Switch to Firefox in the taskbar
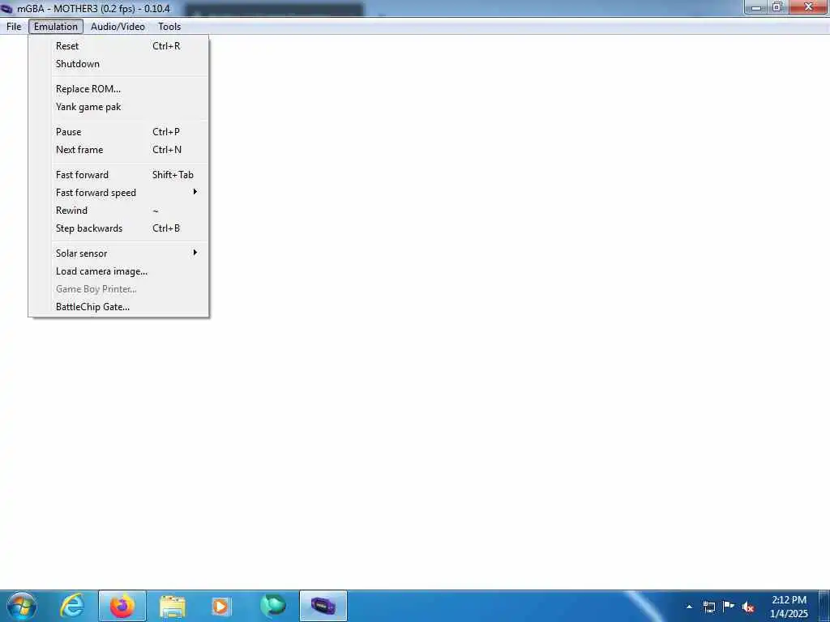Screen dimensions: 830x622 122,606
